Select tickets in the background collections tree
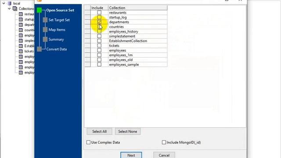 (x=29, y=51)
